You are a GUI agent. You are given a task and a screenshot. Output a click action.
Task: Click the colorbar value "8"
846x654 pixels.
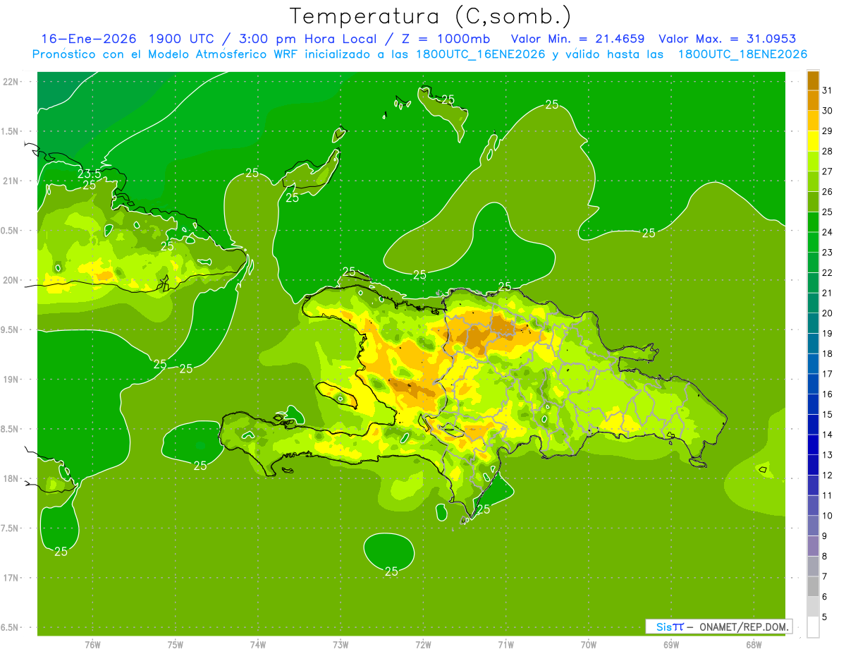coord(825,557)
